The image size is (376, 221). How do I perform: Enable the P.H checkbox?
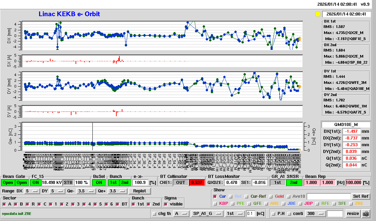click(x=274, y=214)
